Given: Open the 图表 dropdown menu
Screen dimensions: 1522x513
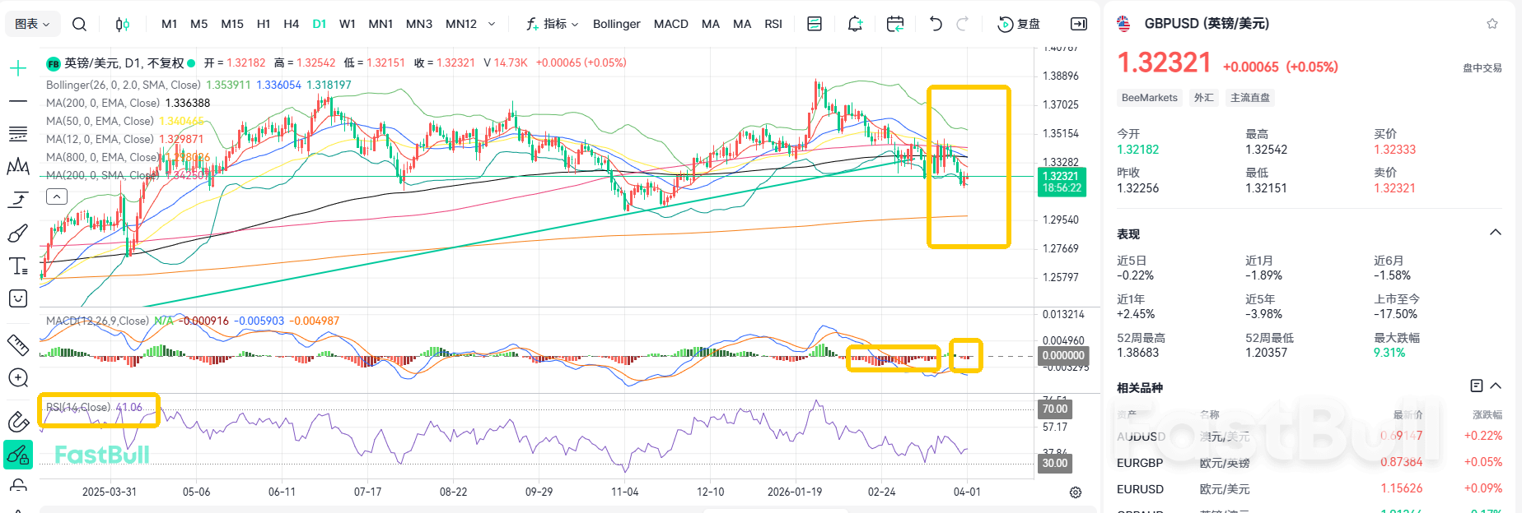Looking at the screenshot, I should 32,24.
